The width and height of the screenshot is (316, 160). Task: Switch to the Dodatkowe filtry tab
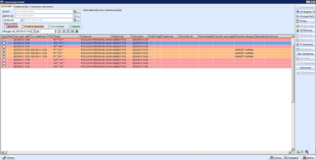(21, 6)
